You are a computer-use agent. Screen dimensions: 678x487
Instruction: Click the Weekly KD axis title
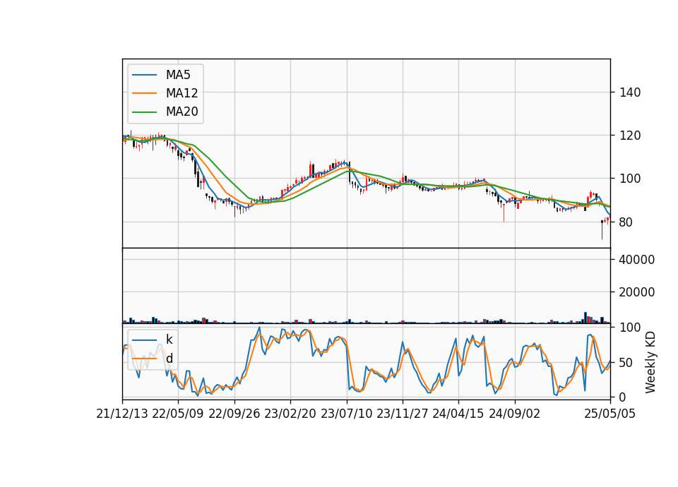(x=650, y=362)
